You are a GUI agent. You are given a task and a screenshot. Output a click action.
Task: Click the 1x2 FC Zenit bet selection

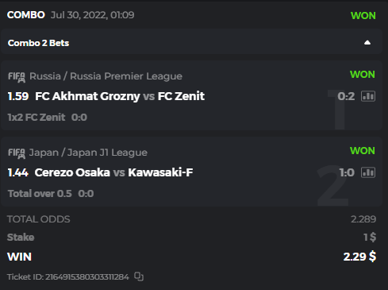36,118
